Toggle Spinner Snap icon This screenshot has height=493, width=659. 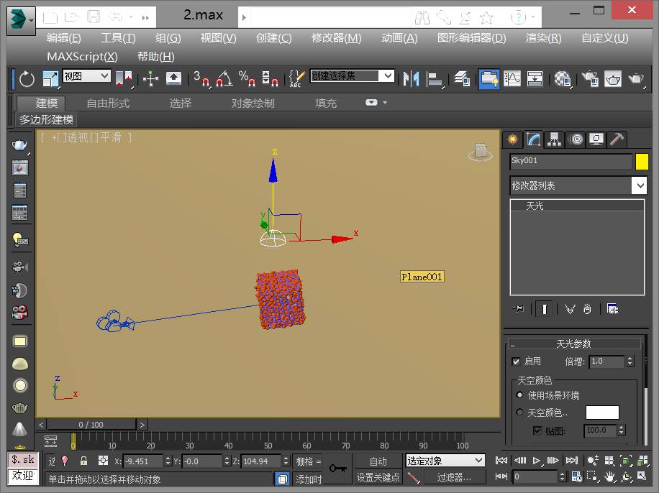[x=270, y=78]
